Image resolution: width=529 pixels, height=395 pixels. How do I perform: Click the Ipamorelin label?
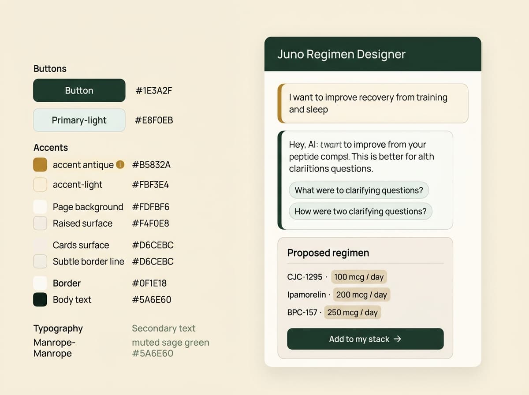[x=306, y=295]
